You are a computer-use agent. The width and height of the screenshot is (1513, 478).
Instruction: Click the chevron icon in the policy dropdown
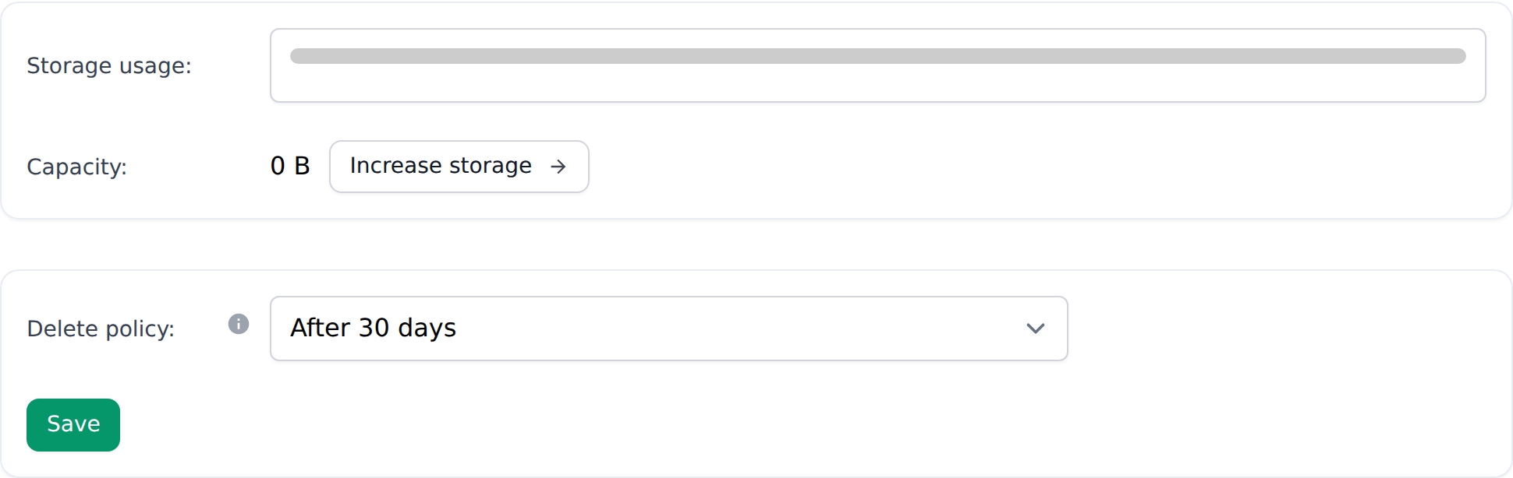click(1035, 329)
